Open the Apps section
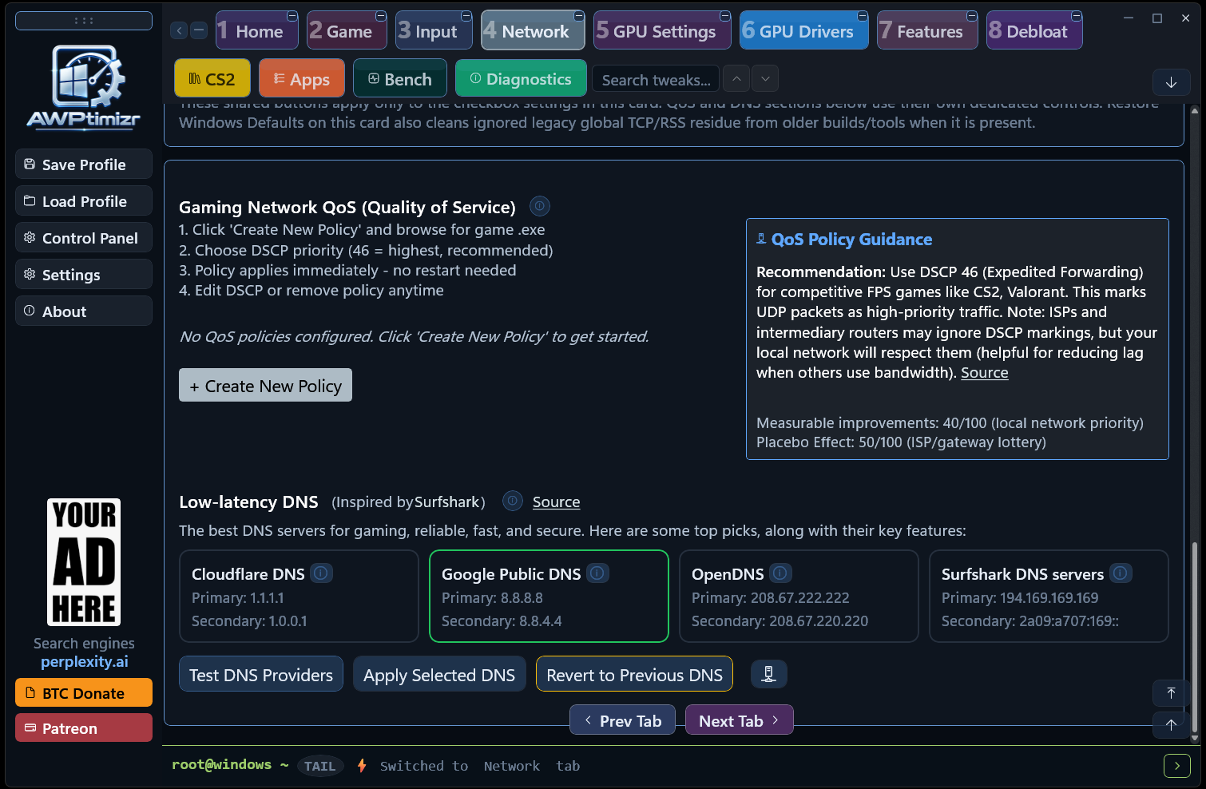 coord(302,78)
